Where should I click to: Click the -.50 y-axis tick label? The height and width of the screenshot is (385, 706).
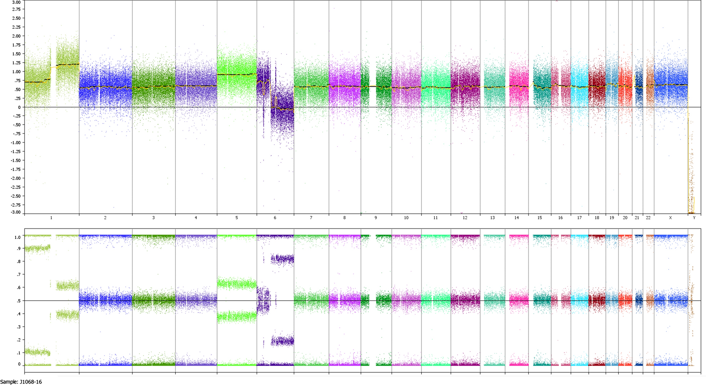point(17,125)
